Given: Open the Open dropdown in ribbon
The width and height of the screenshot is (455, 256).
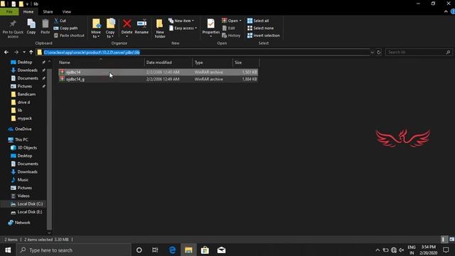Looking at the screenshot, I should pyautogui.click(x=232, y=21).
